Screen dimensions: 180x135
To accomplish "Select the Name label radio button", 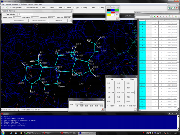I will (57, 7).
